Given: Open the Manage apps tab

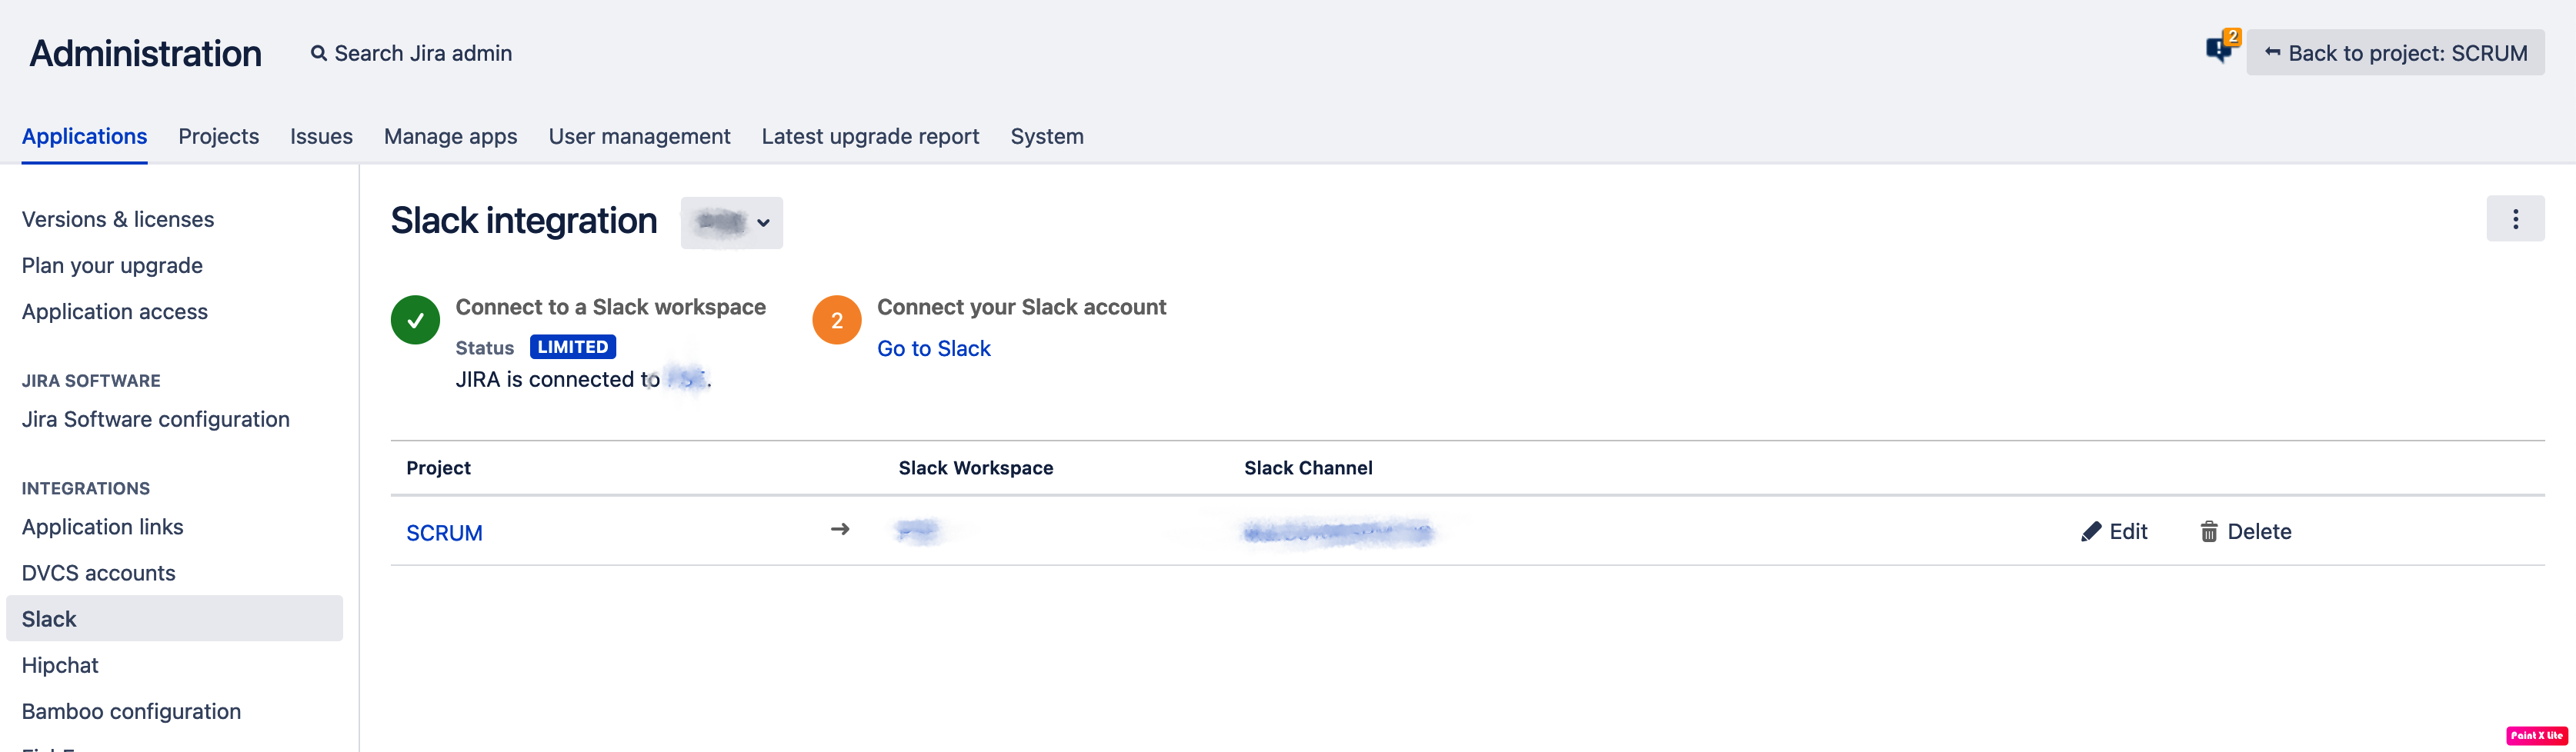Looking at the screenshot, I should coord(451,136).
